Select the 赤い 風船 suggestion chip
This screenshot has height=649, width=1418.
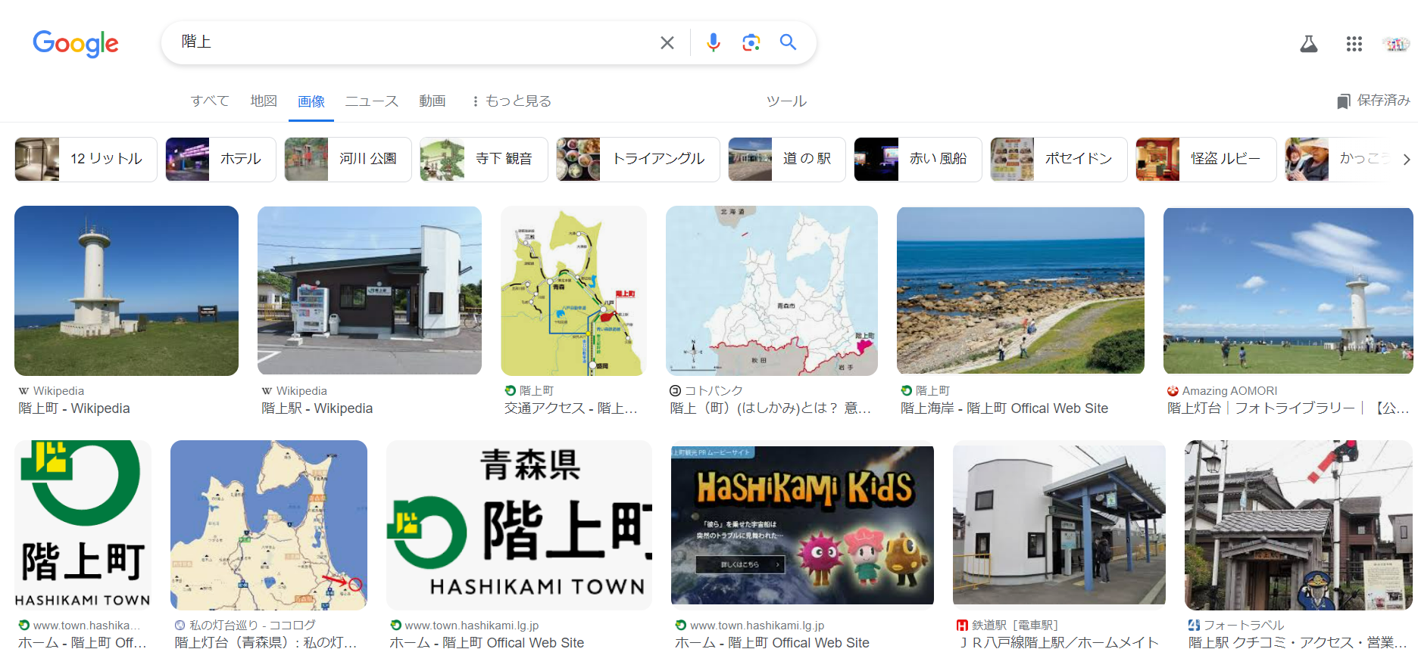(918, 159)
